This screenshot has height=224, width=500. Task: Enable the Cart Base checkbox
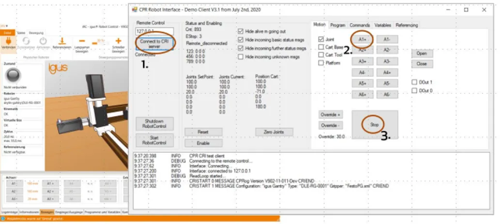321,47
